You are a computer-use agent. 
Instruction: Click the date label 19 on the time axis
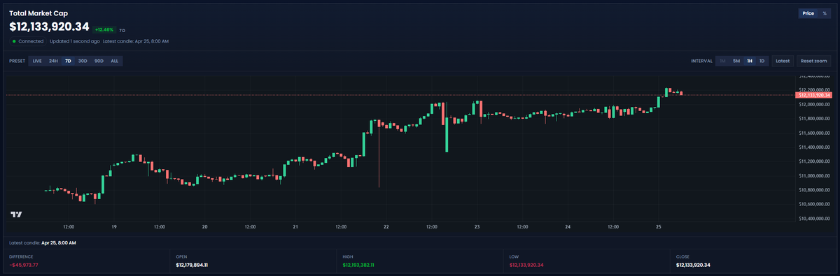tap(113, 226)
